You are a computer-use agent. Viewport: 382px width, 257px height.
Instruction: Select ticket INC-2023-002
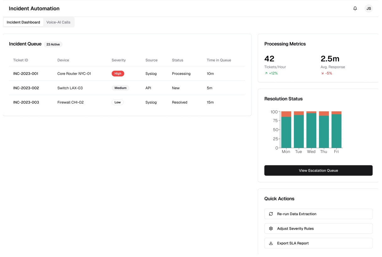[26, 88]
